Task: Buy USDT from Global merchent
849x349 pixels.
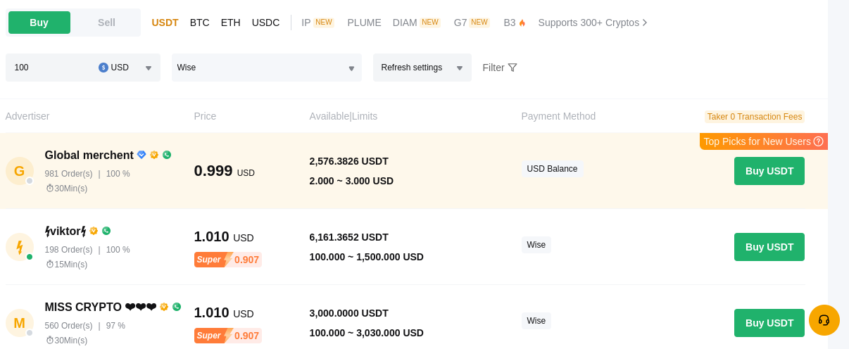Action: click(x=769, y=171)
